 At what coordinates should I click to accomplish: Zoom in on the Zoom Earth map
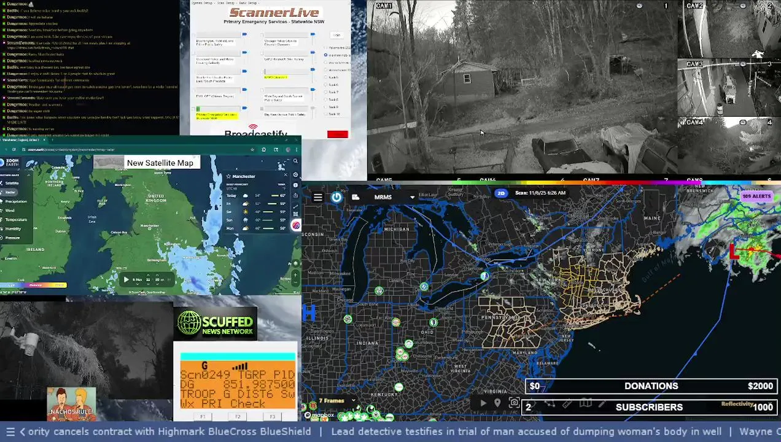[295, 275]
